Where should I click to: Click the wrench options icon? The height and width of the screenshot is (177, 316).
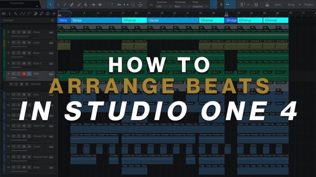click(x=16, y=14)
